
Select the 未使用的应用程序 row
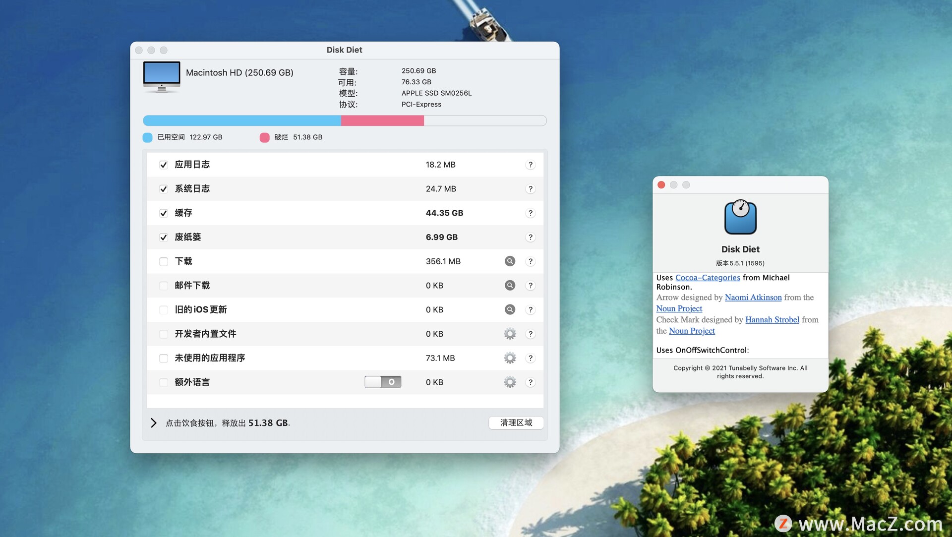pyautogui.click(x=297, y=358)
